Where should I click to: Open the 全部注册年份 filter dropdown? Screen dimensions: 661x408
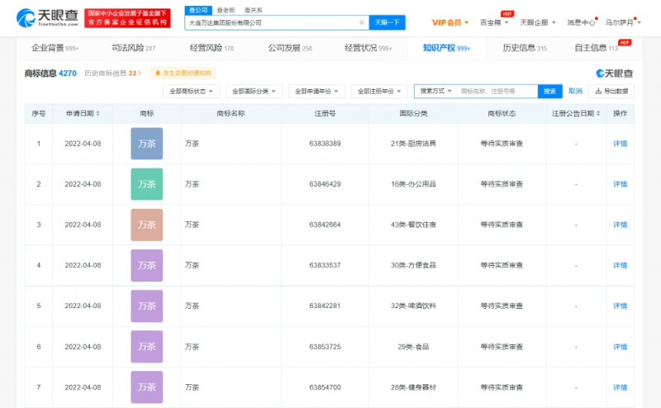tap(379, 91)
